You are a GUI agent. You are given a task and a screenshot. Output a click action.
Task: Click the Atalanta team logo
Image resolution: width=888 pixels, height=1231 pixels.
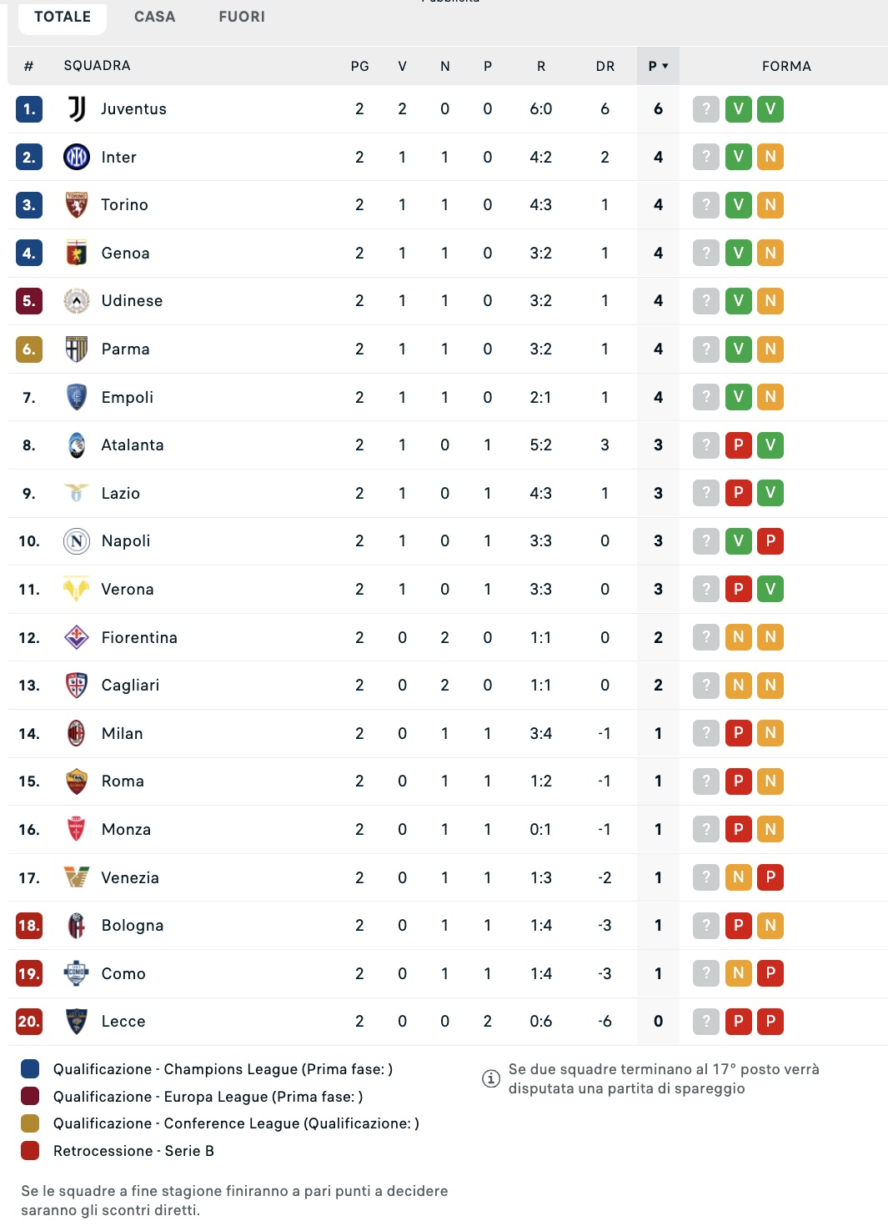[77, 445]
